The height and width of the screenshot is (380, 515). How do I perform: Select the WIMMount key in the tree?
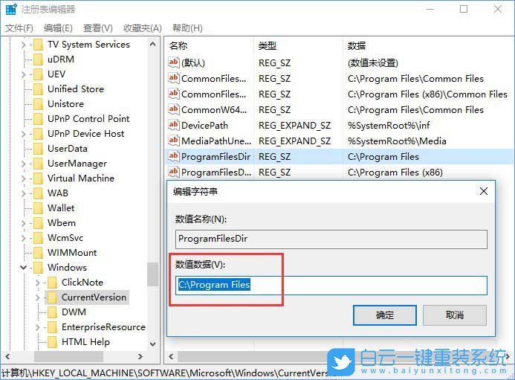click(x=72, y=253)
